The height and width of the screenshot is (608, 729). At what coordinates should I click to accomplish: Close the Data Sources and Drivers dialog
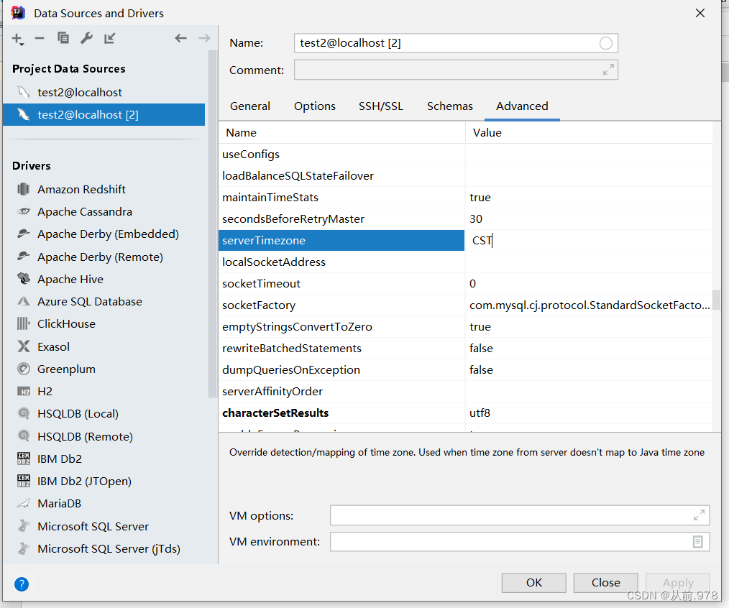(700, 13)
